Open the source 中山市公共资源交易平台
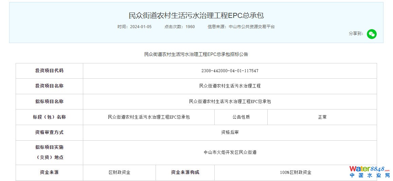 pos(252,27)
